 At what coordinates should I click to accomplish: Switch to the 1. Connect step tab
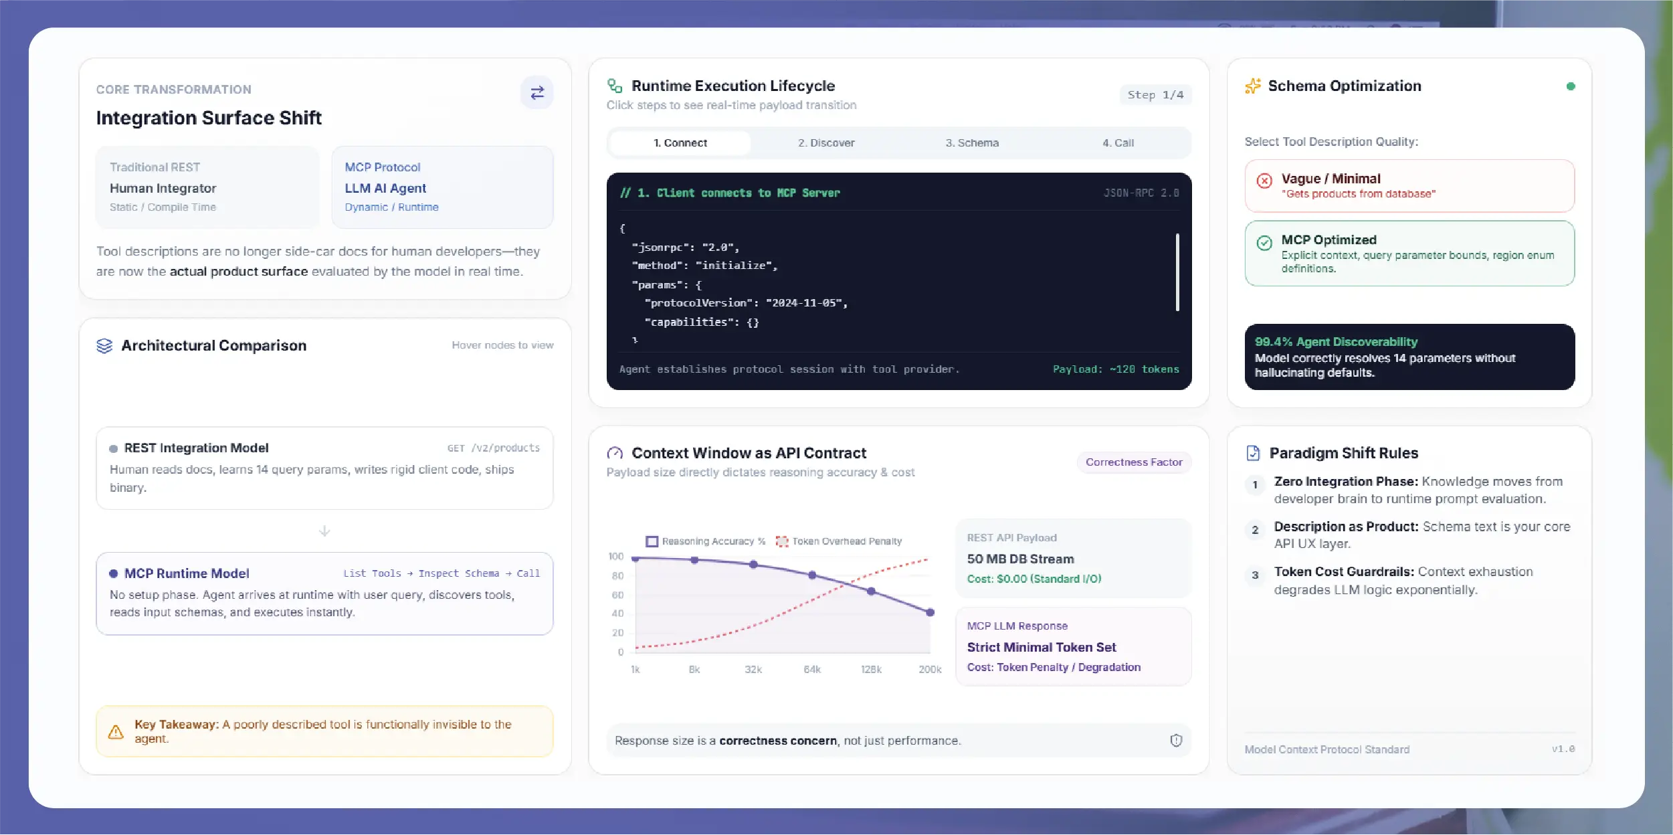tap(680, 143)
